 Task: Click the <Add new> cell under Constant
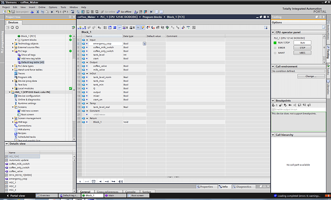[x=99, y=114]
